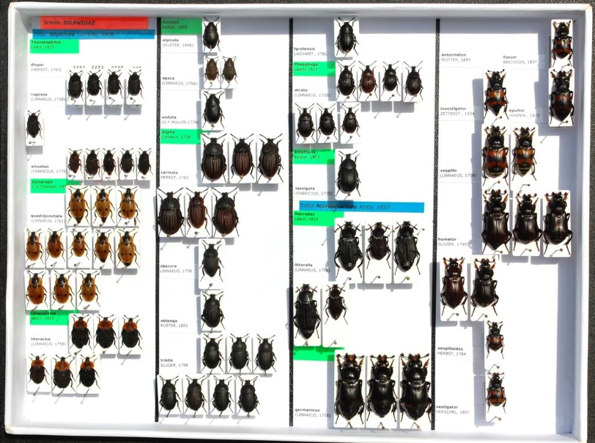
Task: Select the beetle beside the undata label
Action: 213,109
